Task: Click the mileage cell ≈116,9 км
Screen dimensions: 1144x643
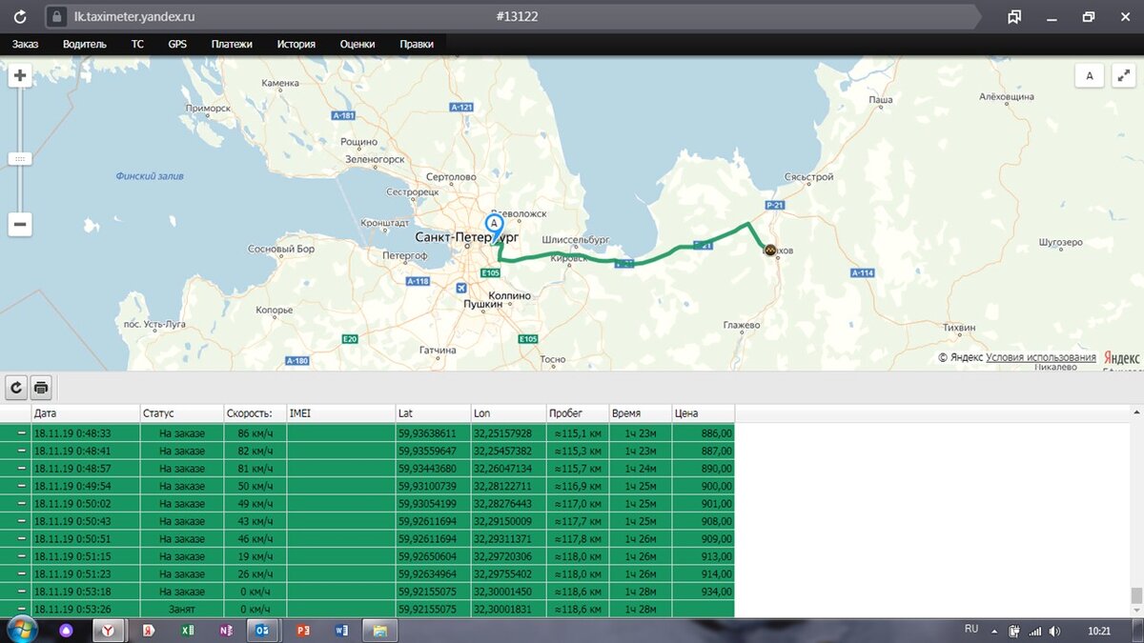Action: (x=578, y=486)
